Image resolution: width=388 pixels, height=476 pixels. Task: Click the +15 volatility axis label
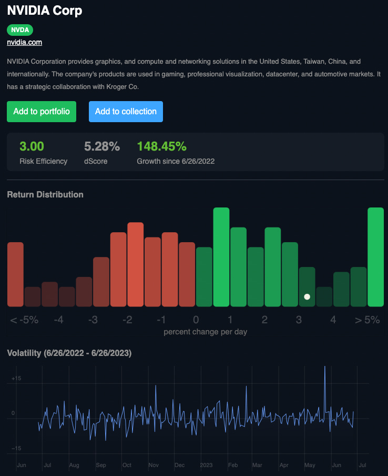(16, 378)
